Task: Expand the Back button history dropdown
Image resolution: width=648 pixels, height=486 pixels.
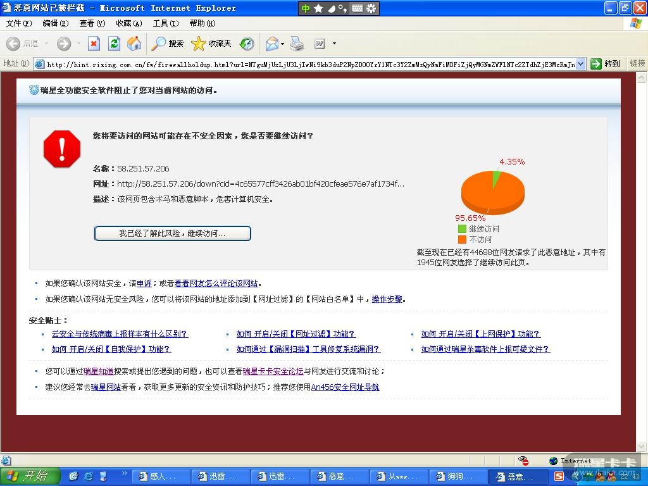Action: click(46, 44)
